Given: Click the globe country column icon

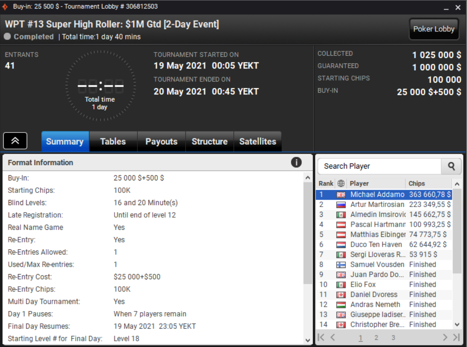Looking at the screenshot, I should pos(341,183).
